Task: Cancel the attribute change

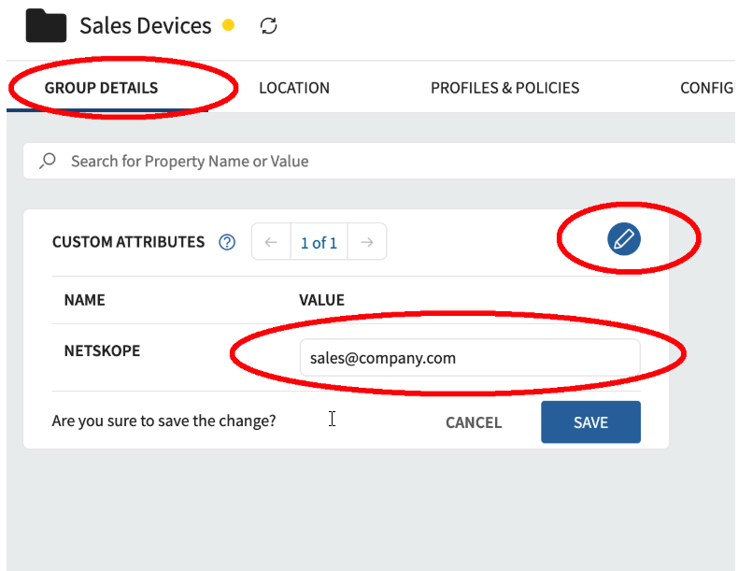Action: pyautogui.click(x=474, y=422)
